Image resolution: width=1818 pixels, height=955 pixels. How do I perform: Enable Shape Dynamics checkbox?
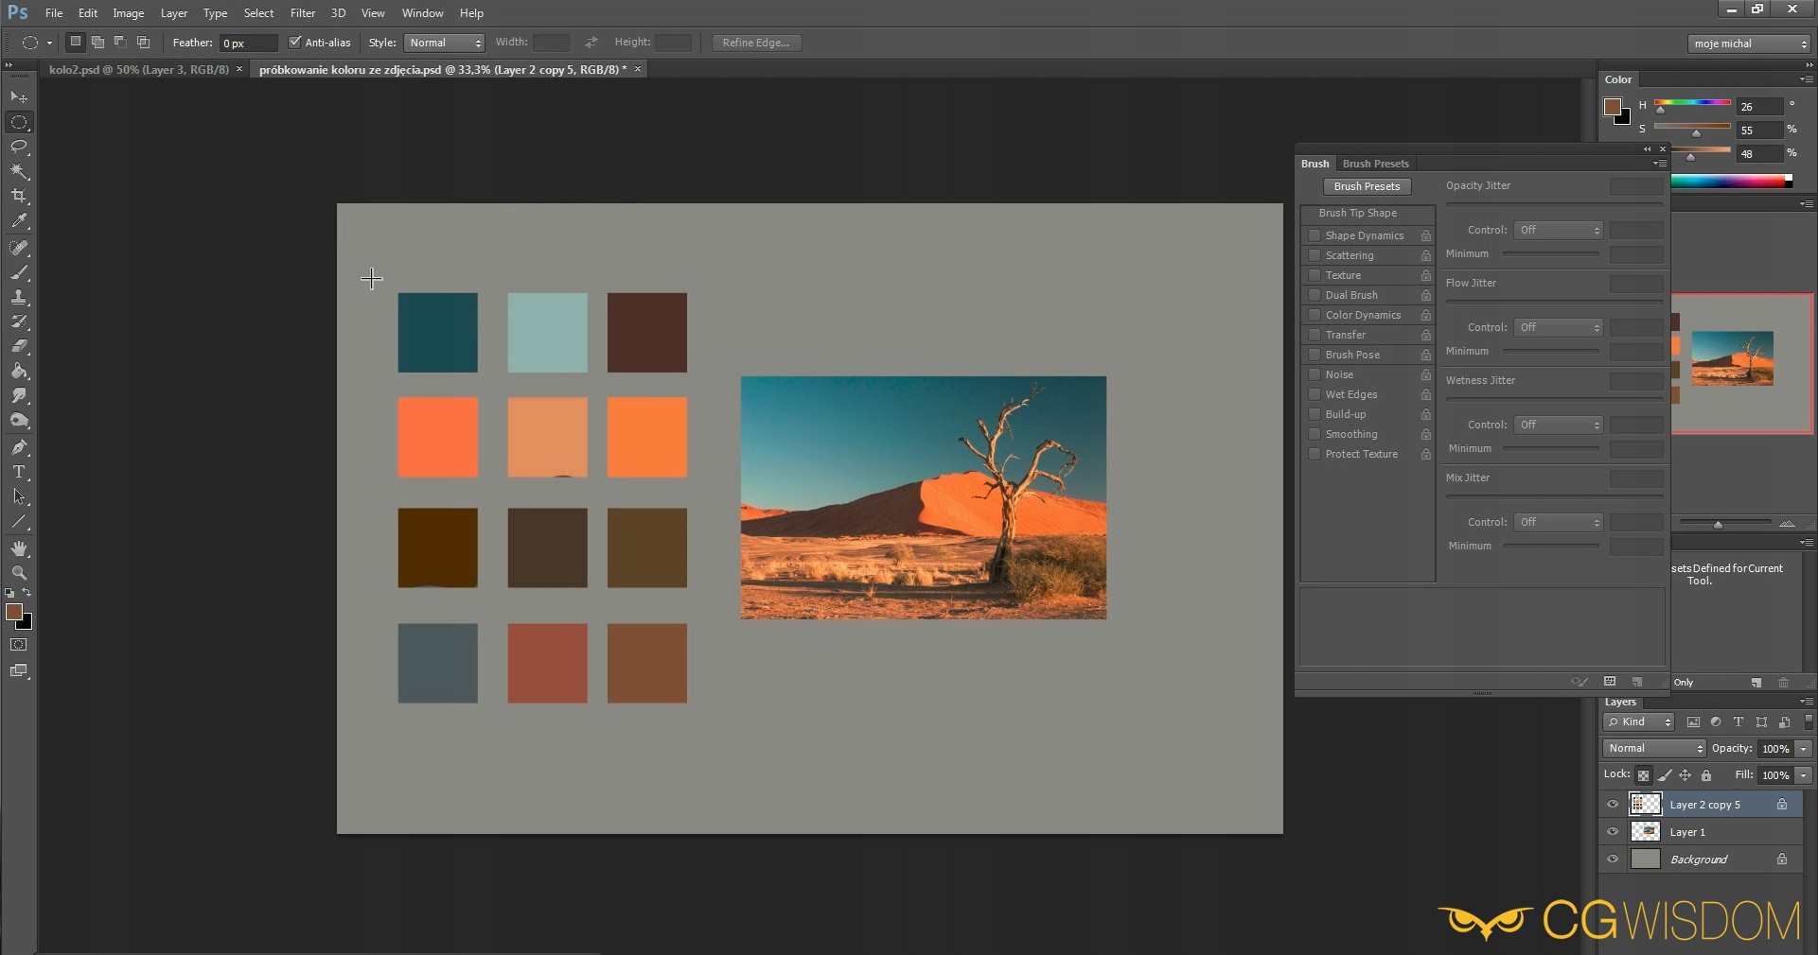1315,235
